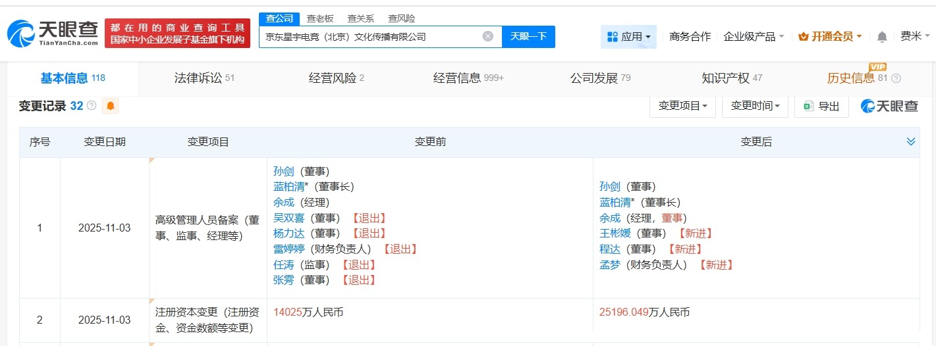Select the 经营风险 tab
The image size is (936, 346).
(336, 78)
